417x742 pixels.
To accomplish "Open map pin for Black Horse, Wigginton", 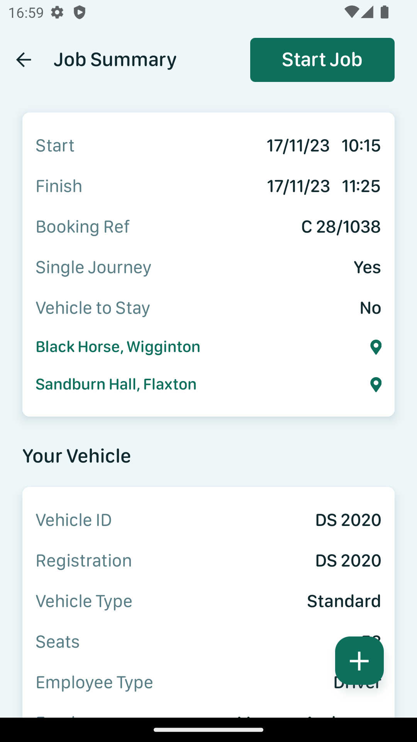I will pyautogui.click(x=376, y=347).
